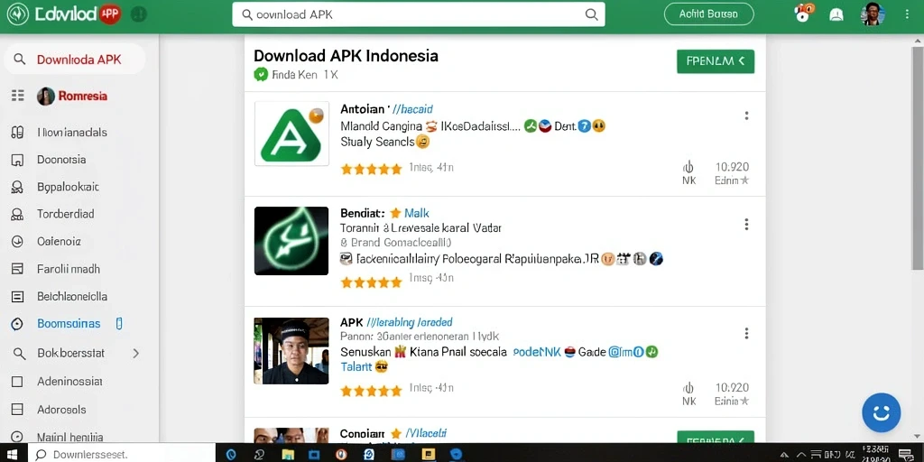
Task: Open the 'APK //lerabing /oreded' title link
Action: [396, 322]
